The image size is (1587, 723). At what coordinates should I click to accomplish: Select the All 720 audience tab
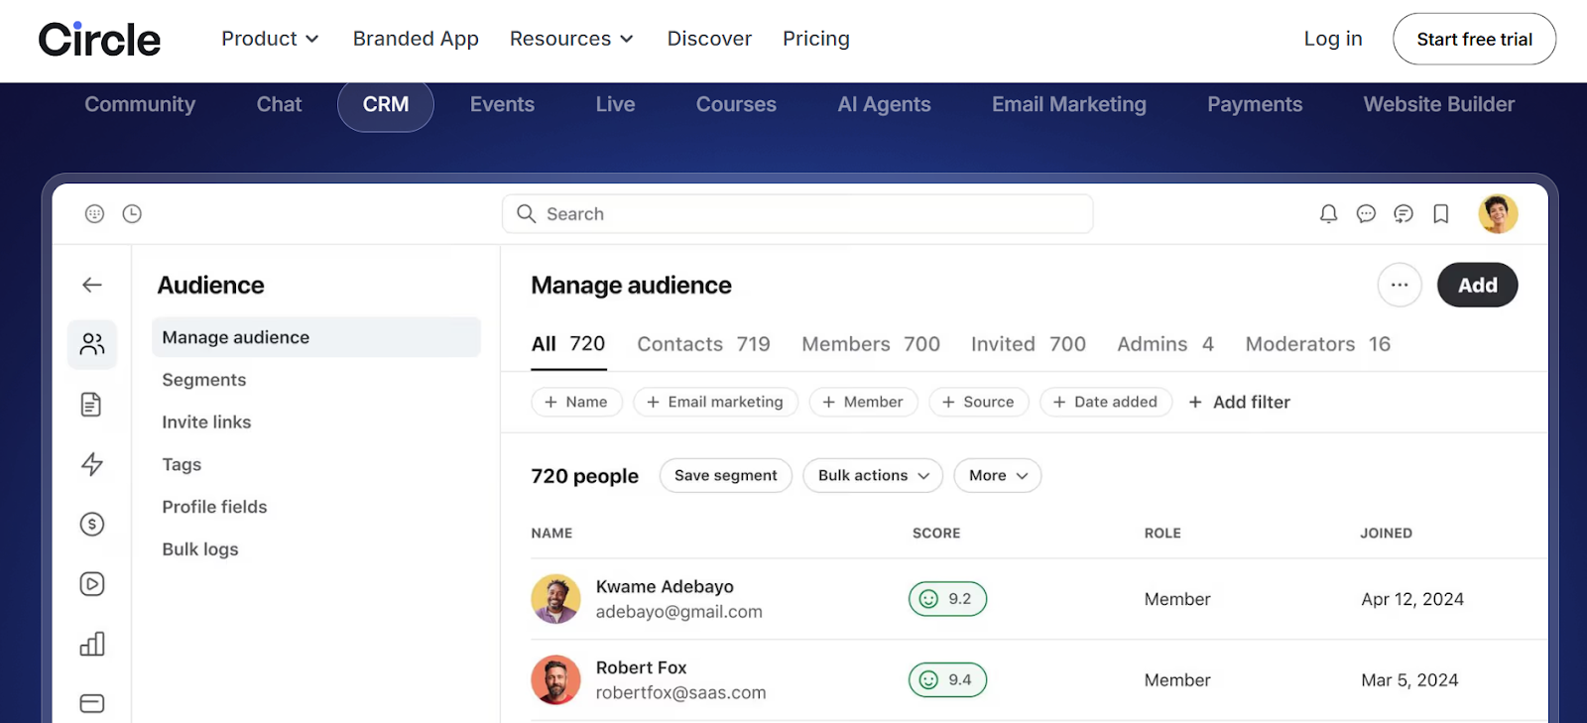tap(568, 344)
